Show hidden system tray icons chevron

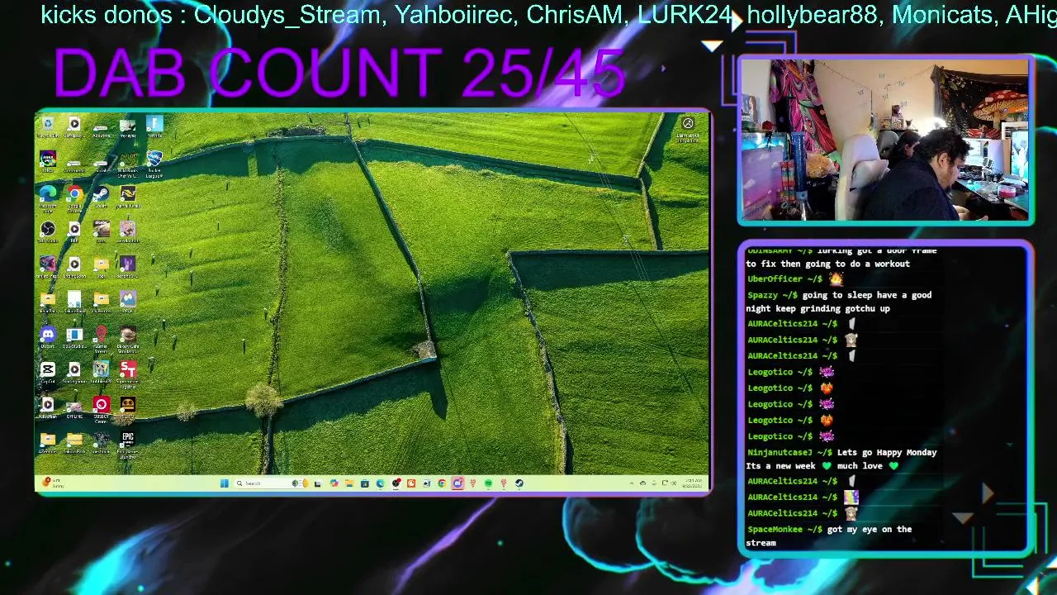[x=632, y=483]
